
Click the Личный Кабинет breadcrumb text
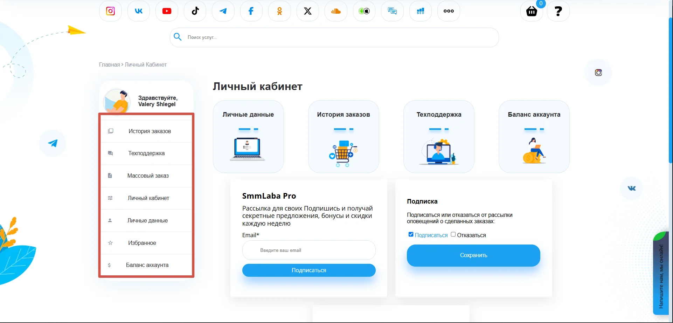point(146,65)
